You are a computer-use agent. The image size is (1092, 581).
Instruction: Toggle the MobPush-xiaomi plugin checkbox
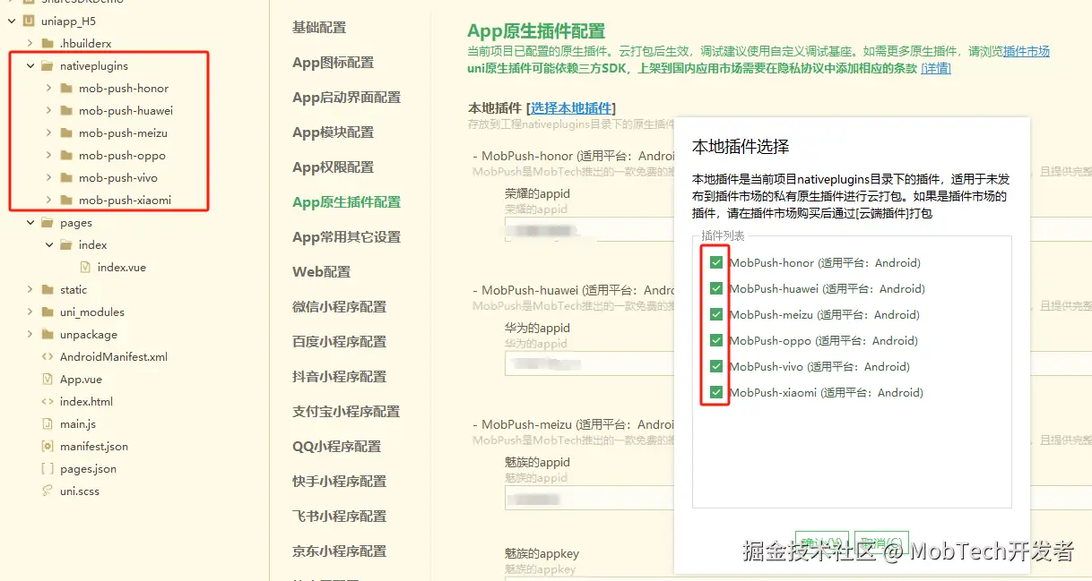(x=715, y=392)
